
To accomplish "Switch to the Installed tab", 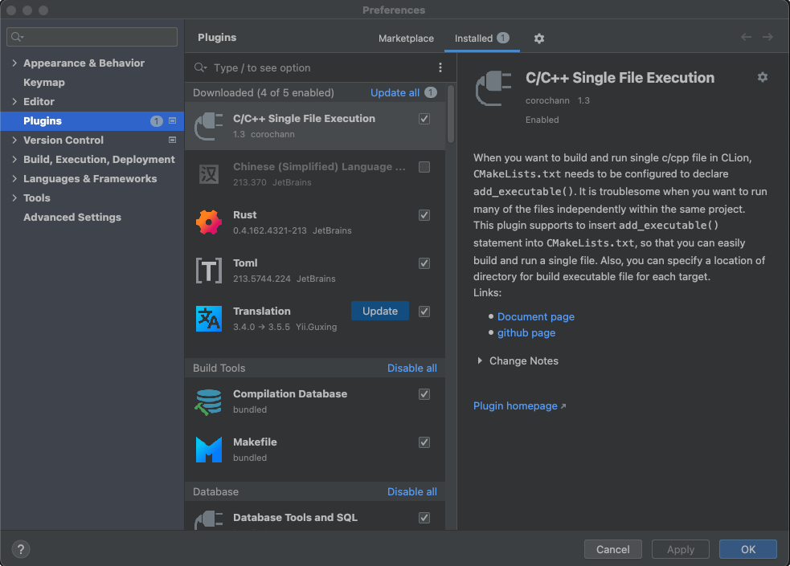I will pyautogui.click(x=481, y=39).
